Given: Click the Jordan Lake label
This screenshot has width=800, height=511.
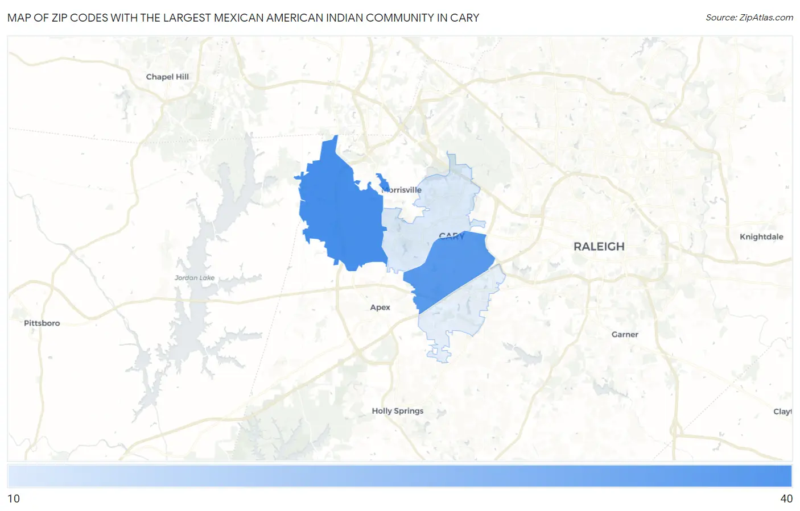Looking at the screenshot, I should click(195, 278).
